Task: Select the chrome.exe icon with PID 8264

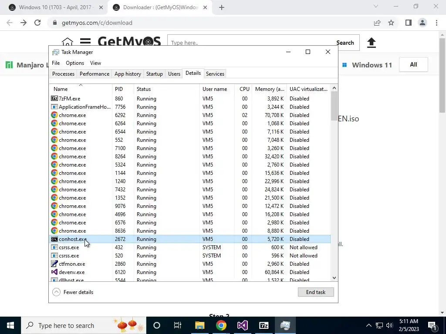Action: pos(54,156)
